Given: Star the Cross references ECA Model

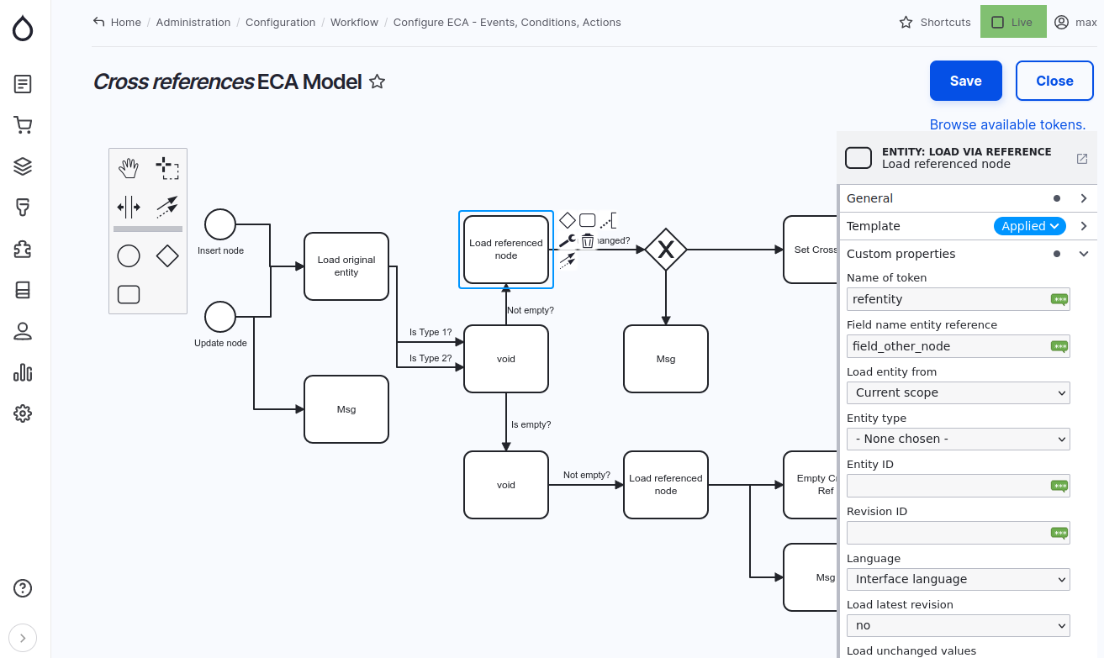Looking at the screenshot, I should pyautogui.click(x=378, y=82).
